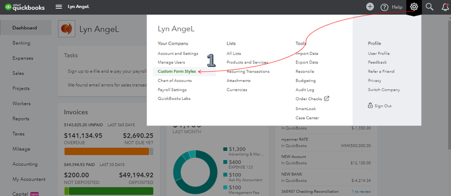Click the Settings gear icon
This screenshot has width=451, height=196.
(x=414, y=7)
